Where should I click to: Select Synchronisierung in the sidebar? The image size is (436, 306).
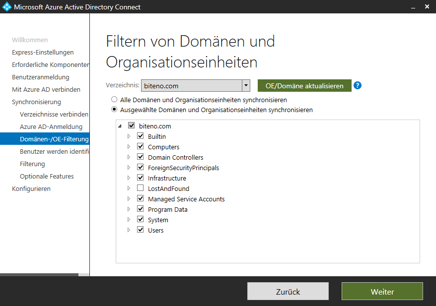(x=36, y=102)
